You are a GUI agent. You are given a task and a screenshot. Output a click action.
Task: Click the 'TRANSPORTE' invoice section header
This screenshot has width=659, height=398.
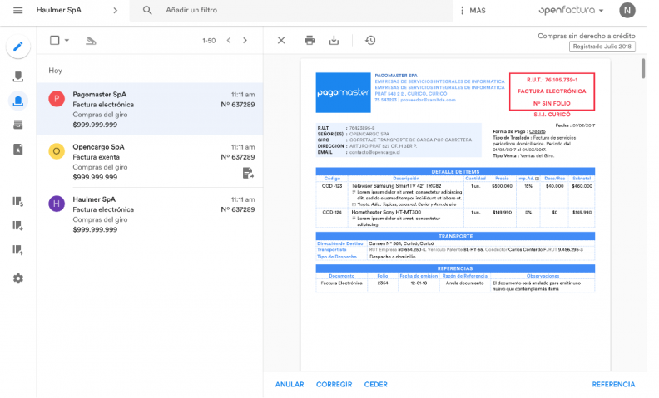click(x=455, y=236)
